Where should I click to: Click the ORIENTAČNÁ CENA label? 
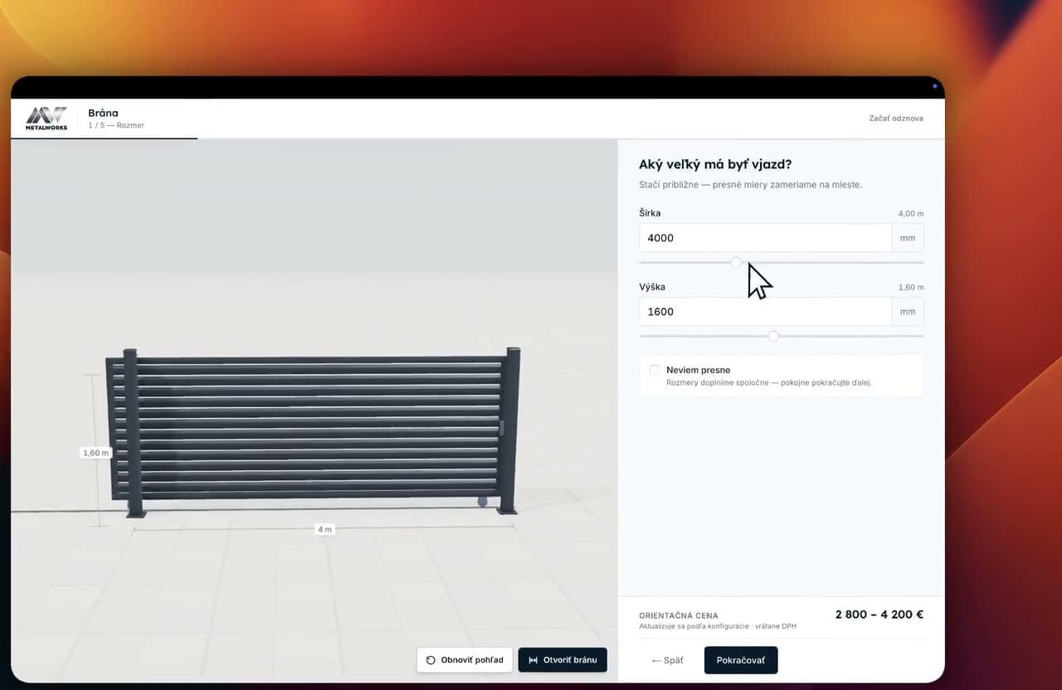point(679,616)
